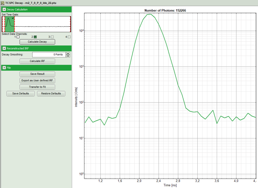Uncheck data channel 2 checkbox
258x188 pixels.
[35, 37]
